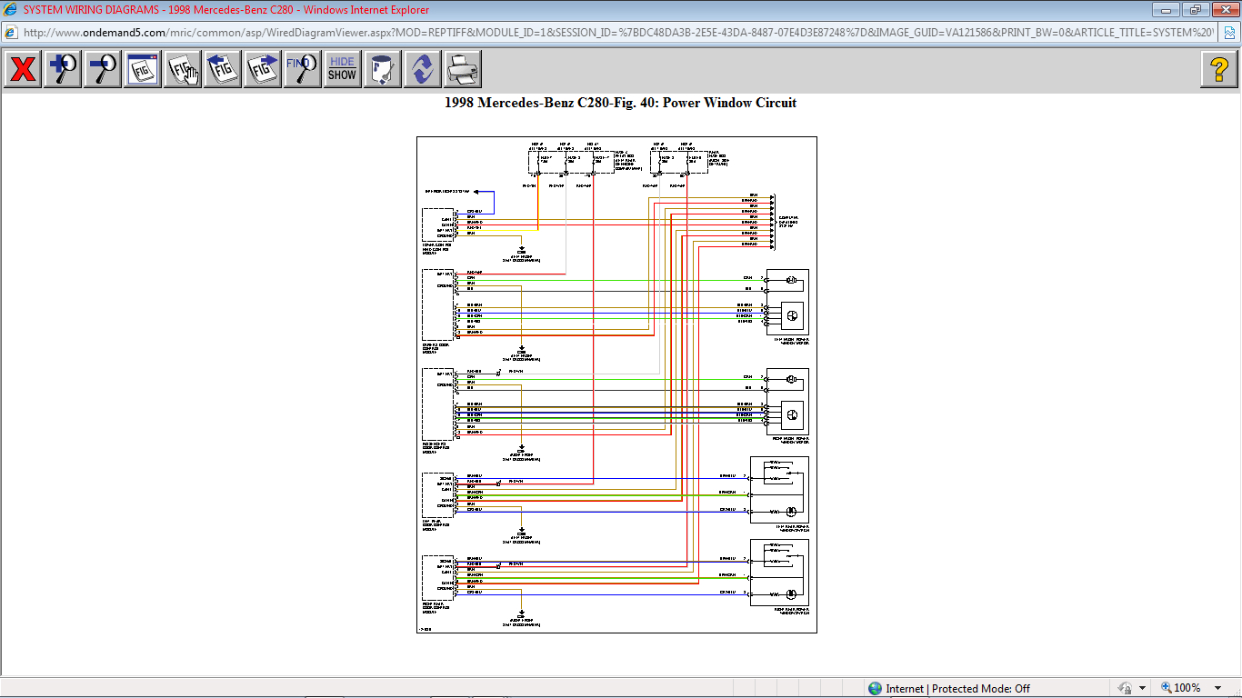
Task: Go to the previous figure
Action: (x=223, y=69)
